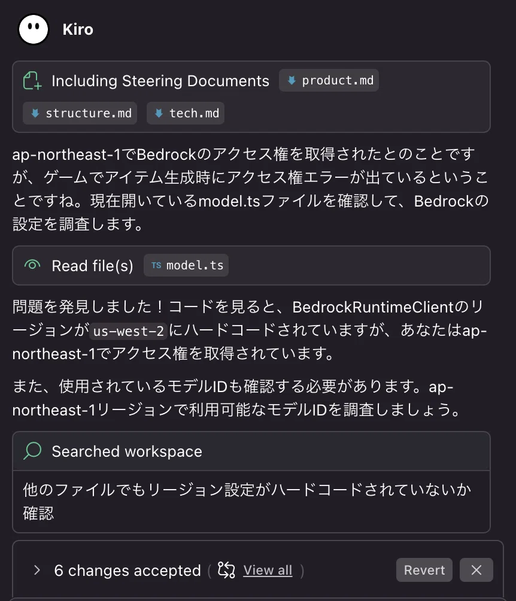The width and height of the screenshot is (516, 601).
Task: Open the View all changes link
Action: pyautogui.click(x=268, y=570)
